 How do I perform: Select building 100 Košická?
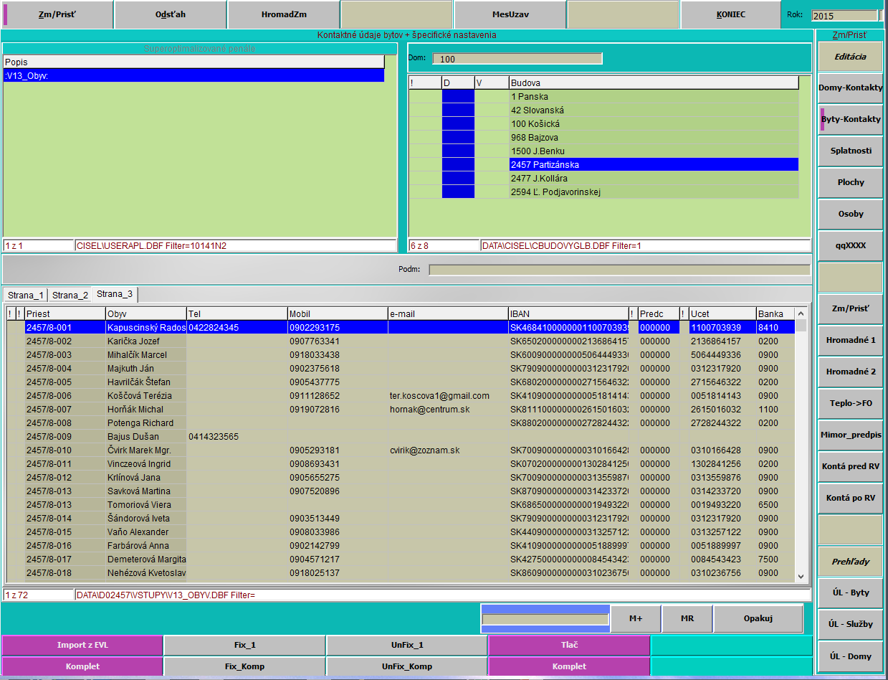654,123
